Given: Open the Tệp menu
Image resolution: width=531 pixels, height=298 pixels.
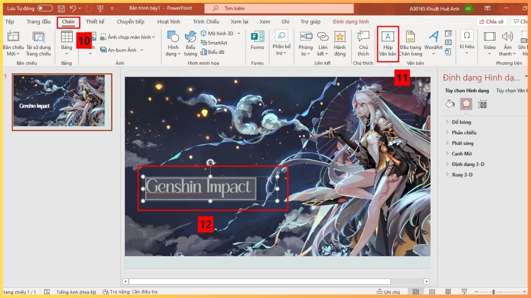Looking at the screenshot, I should (9, 21).
